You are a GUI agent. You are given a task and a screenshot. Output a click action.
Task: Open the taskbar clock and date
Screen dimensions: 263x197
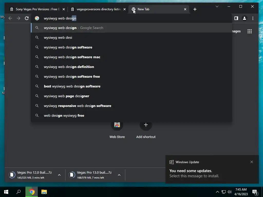click(241, 192)
